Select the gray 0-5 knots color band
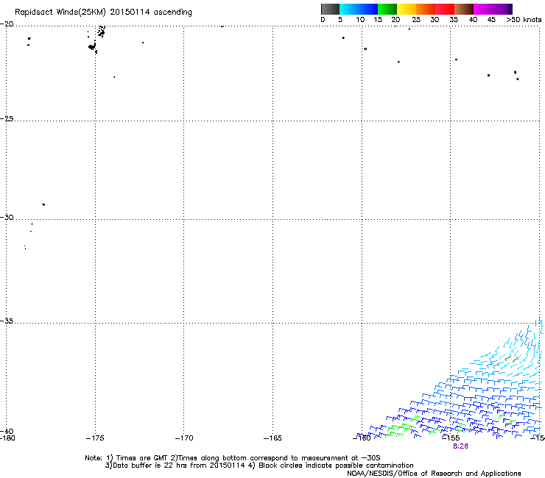Screen dimensions: 545x478 click(330, 9)
